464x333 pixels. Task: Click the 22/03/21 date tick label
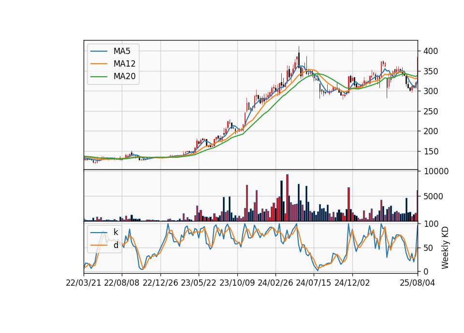[84, 283]
